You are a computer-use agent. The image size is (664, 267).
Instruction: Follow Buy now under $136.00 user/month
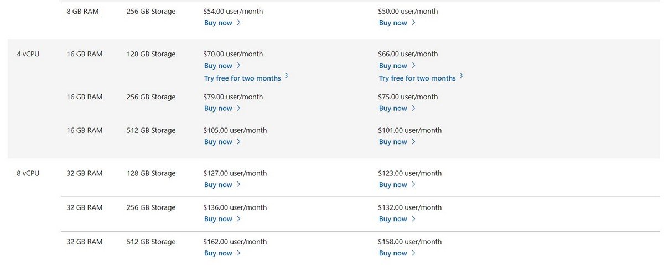(x=218, y=219)
